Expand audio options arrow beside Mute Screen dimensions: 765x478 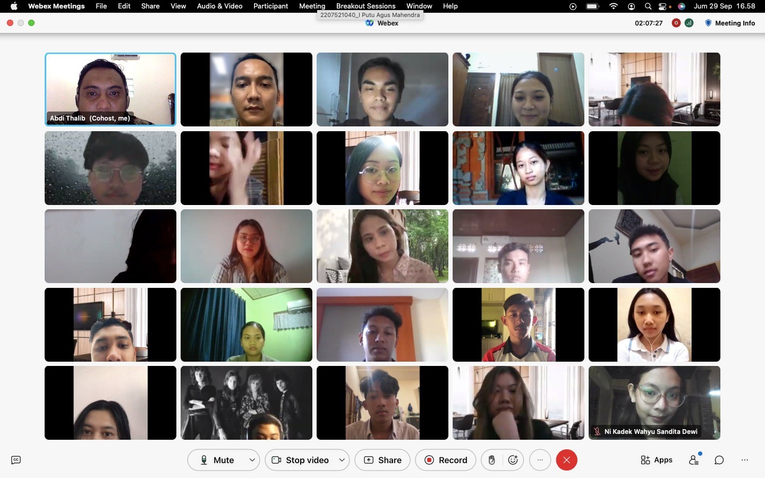252,460
